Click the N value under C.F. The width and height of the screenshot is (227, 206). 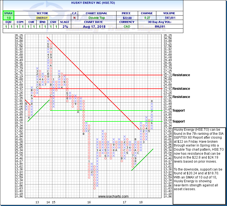click(74, 18)
